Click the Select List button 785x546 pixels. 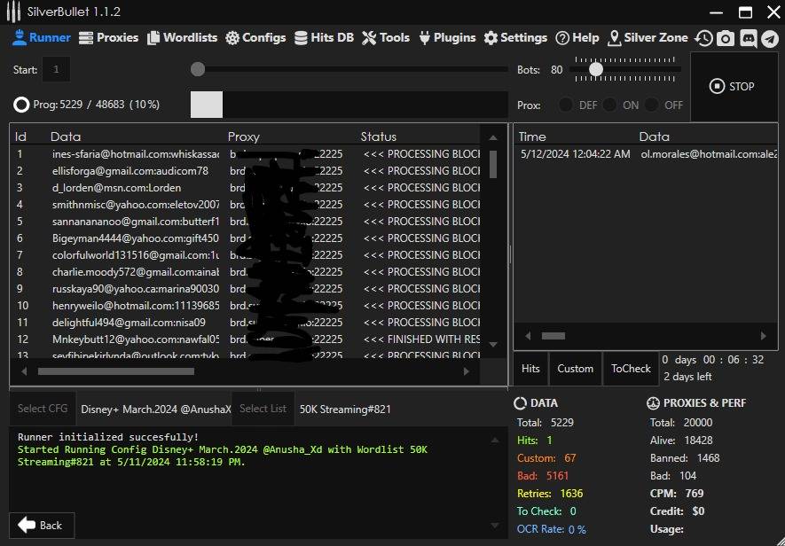[263, 409]
